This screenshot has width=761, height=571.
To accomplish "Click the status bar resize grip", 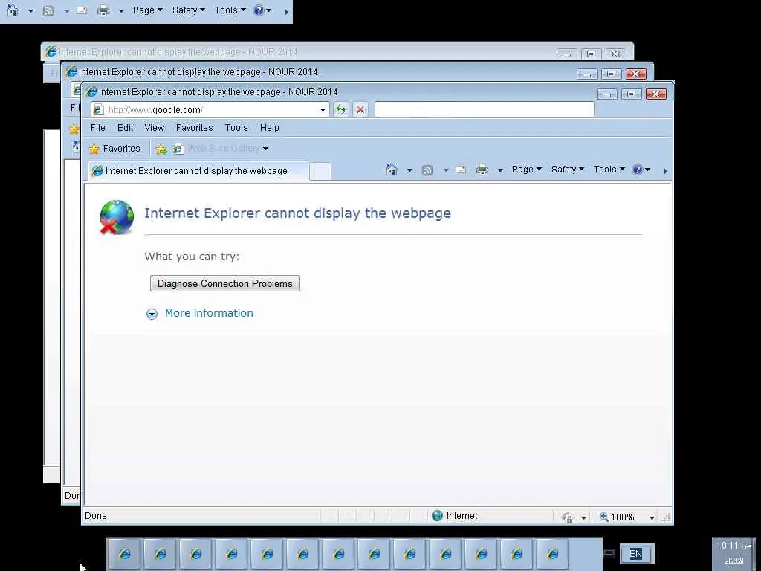I will click(x=666, y=518).
